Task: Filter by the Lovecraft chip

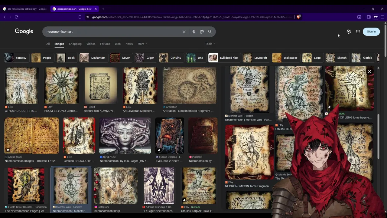Action: pos(256,58)
